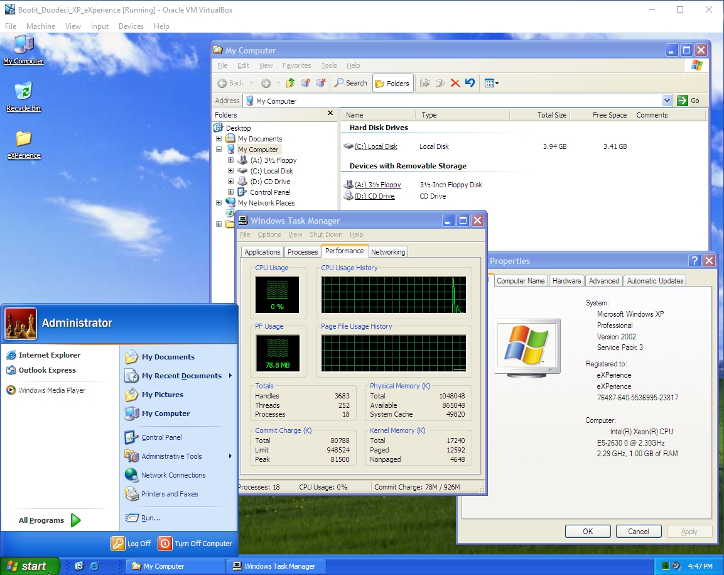Click Turn Off Computer button
This screenshot has height=575, width=724.
tap(195, 544)
